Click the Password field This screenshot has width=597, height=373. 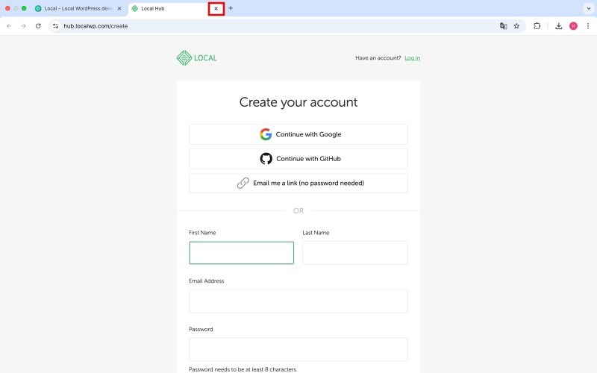[298, 349]
